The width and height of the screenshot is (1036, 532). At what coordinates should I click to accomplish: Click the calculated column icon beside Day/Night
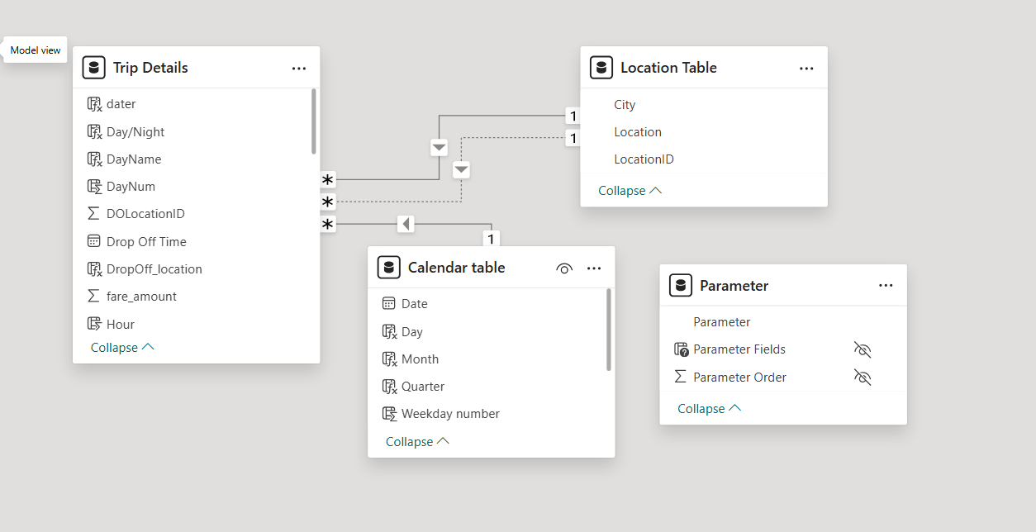(93, 131)
